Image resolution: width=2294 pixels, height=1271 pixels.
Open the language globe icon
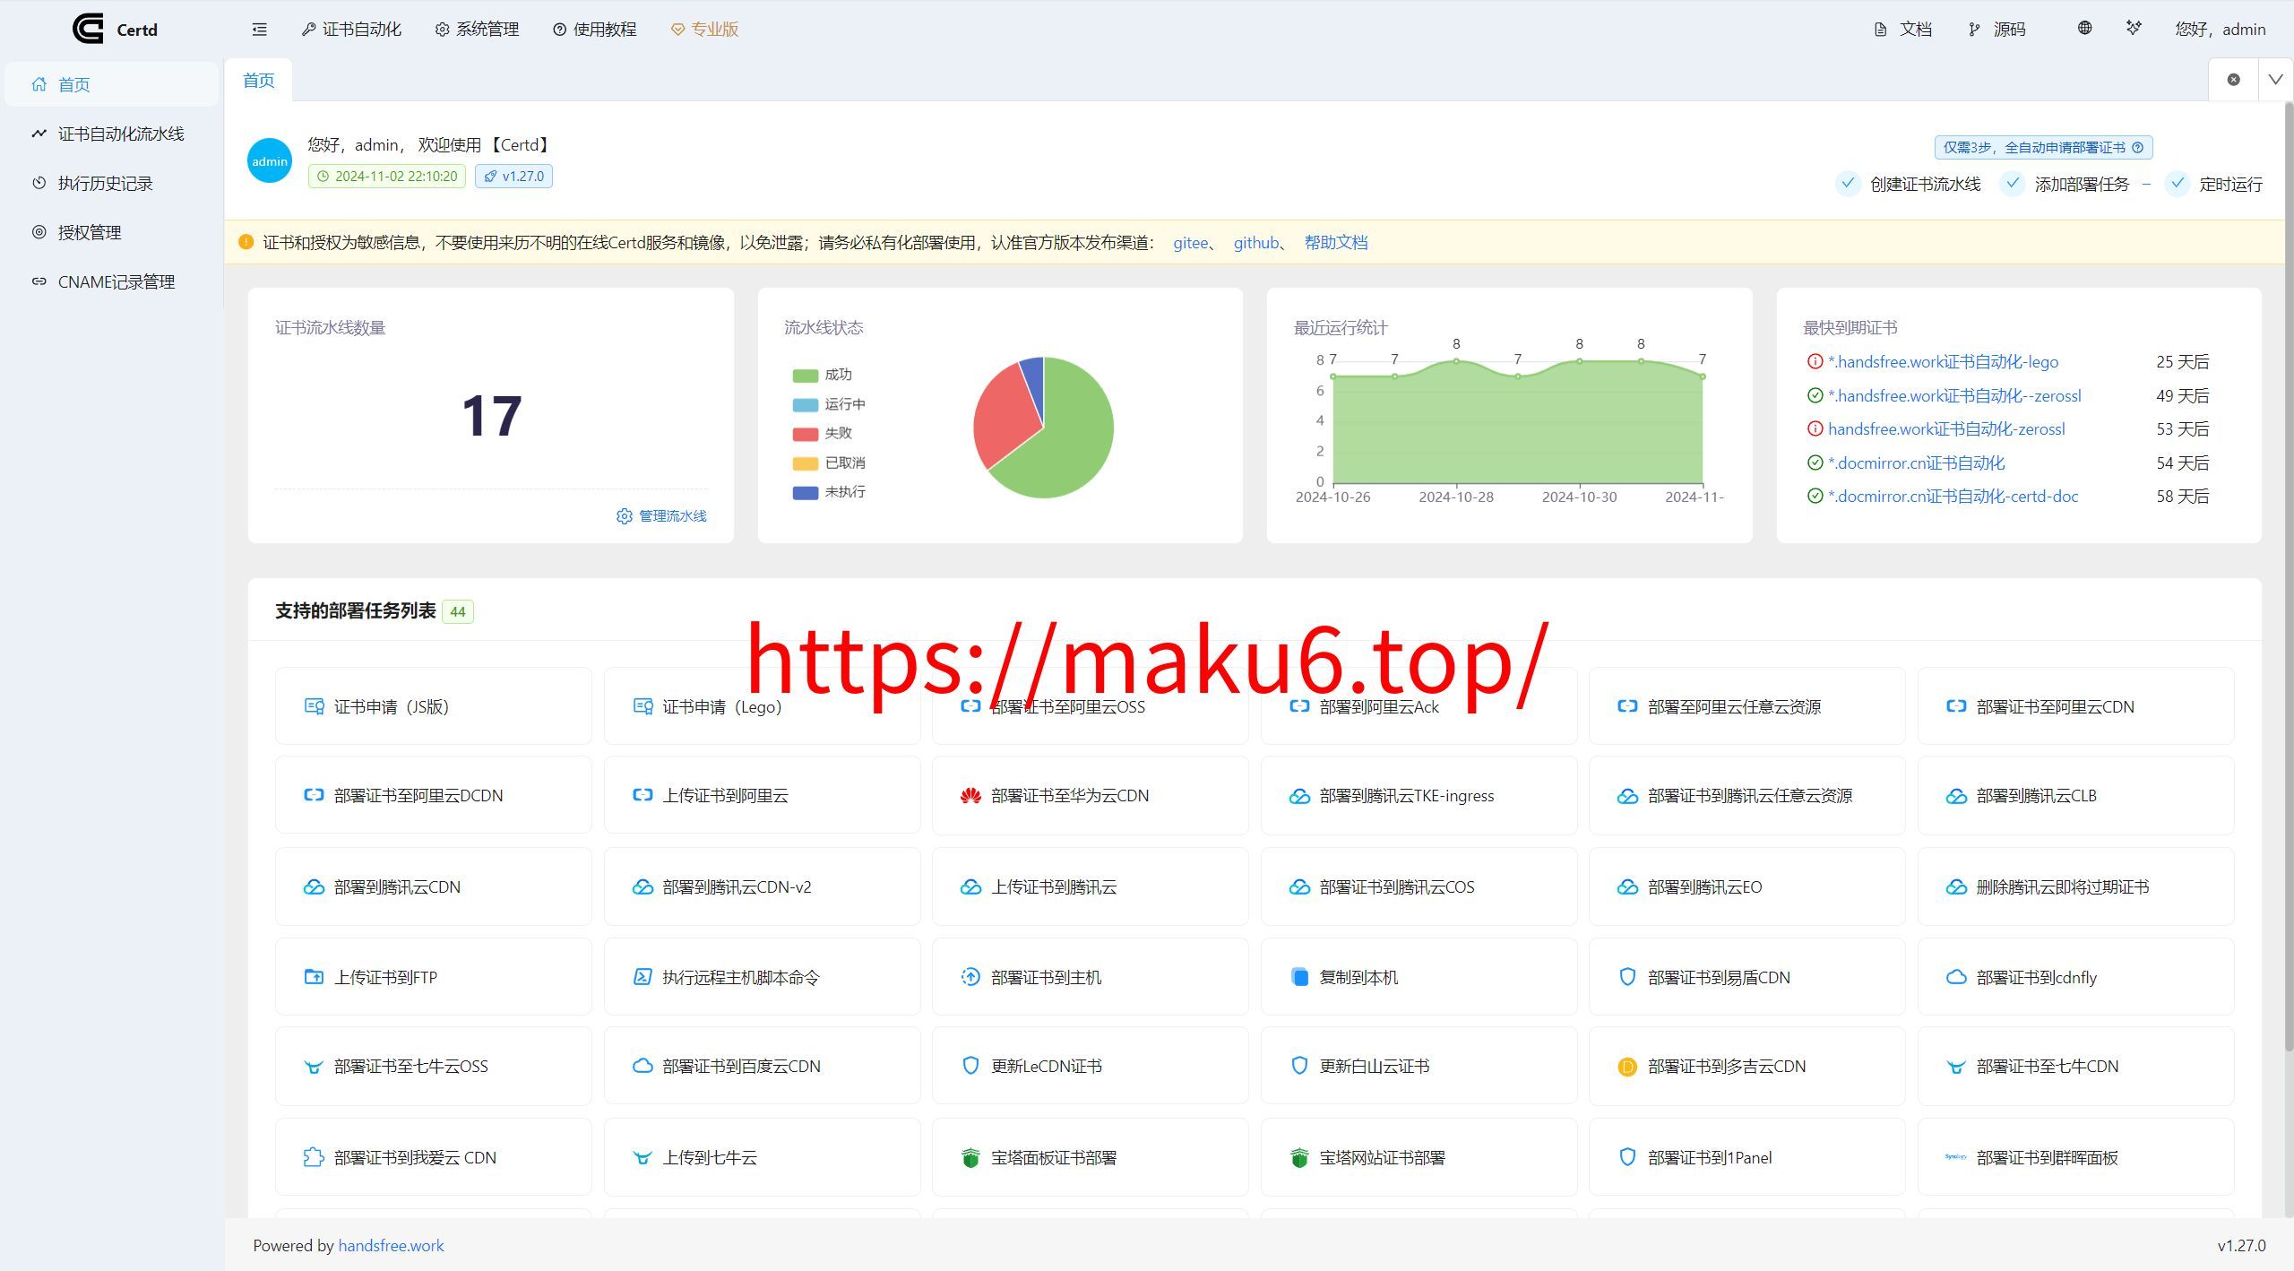click(x=2085, y=29)
